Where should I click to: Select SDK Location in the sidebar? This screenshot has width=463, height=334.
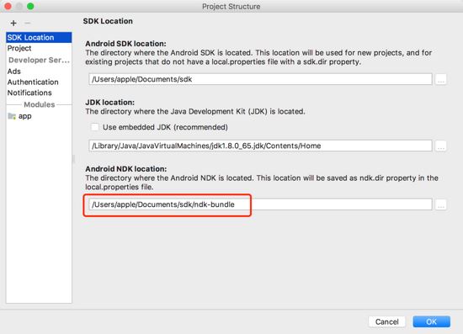click(39, 38)
